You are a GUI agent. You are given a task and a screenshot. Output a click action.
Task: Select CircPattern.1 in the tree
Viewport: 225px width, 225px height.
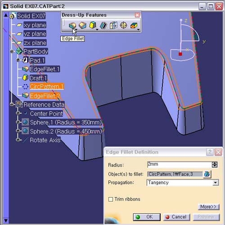click(47, 86)
